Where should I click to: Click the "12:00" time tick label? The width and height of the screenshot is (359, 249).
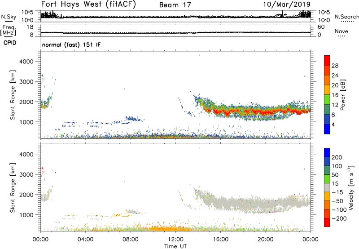[x=175, y=240]
